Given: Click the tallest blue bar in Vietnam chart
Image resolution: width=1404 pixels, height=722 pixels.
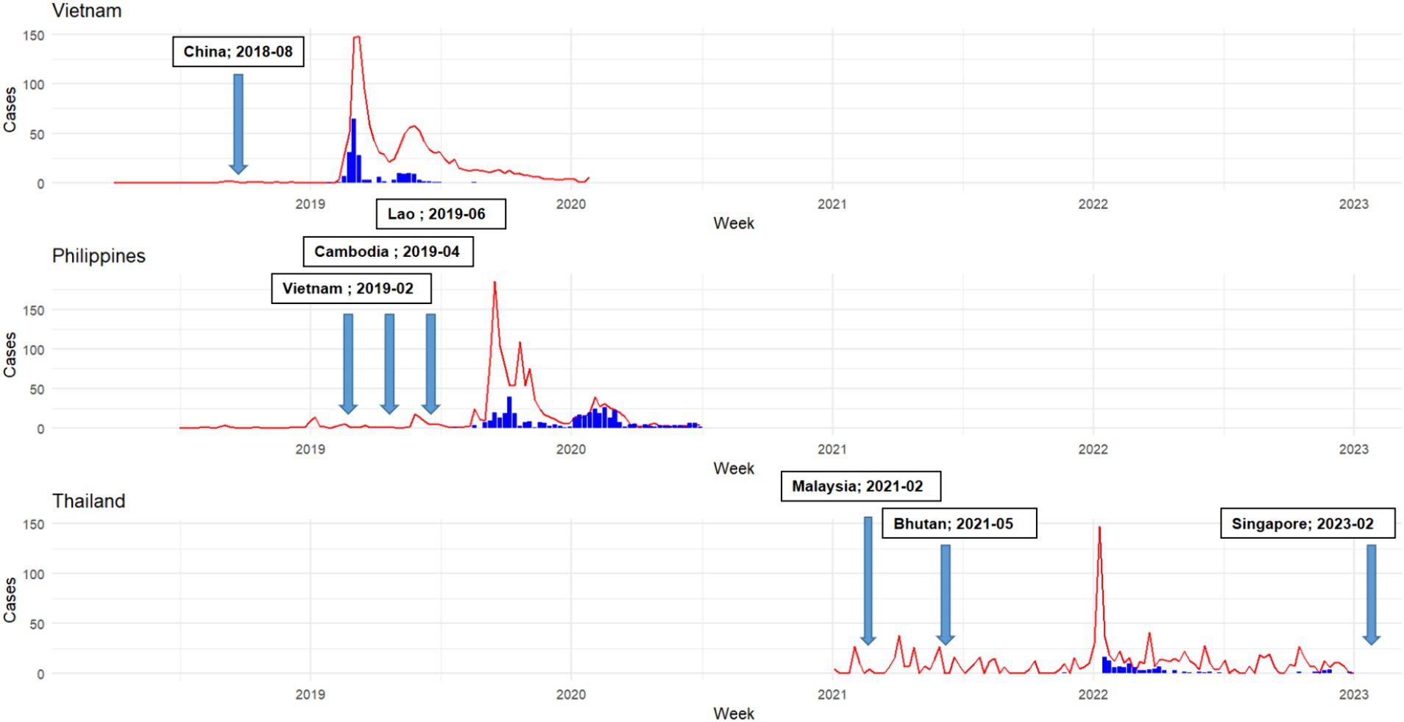Looking at the screenshot, I should tap(354, 150).
